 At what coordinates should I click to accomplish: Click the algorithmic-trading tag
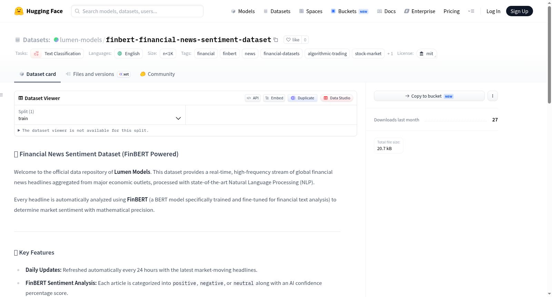point(327,53)
